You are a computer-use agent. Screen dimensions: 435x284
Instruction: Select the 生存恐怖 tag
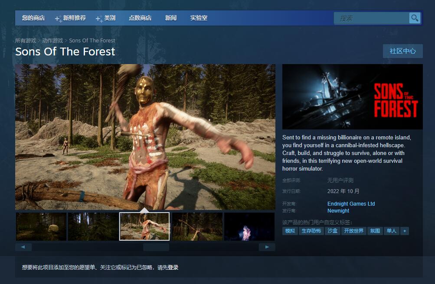(311, 231)
